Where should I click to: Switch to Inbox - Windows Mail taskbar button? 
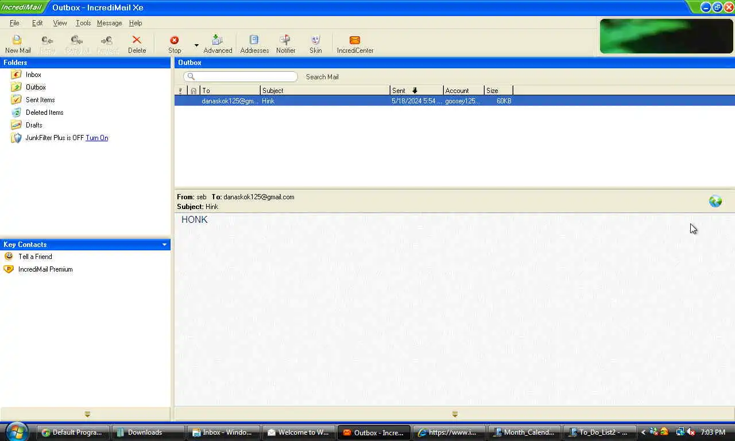[x=223, y=432]
